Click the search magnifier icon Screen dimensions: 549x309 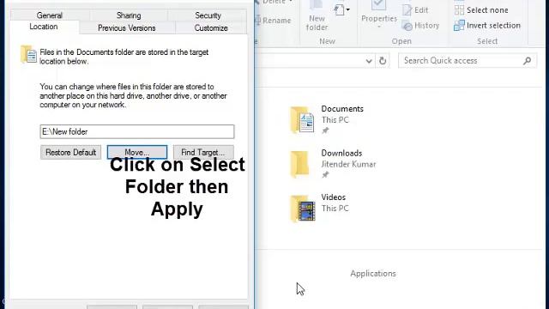click(527, 61)
